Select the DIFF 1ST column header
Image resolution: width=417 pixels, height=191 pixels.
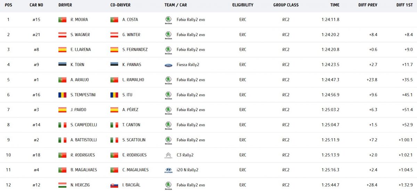tap(404, 5)
